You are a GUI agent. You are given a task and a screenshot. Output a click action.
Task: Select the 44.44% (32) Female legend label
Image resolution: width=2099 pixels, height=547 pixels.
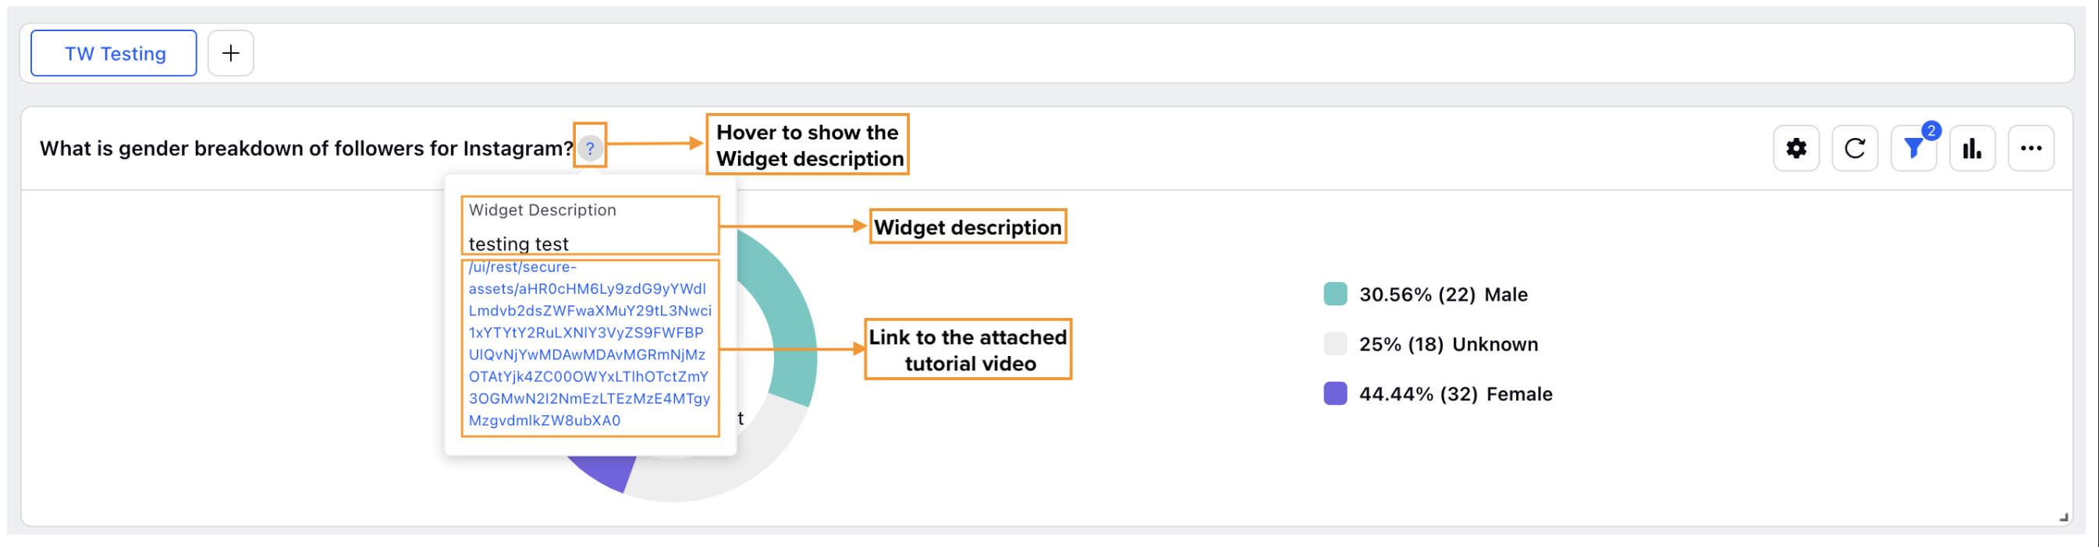tap(1455, 394)
